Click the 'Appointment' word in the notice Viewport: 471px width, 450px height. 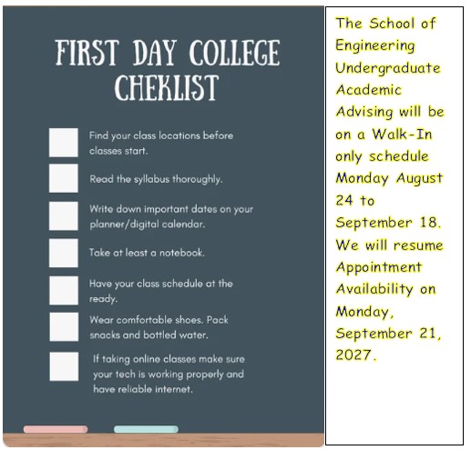pos(379,267)
